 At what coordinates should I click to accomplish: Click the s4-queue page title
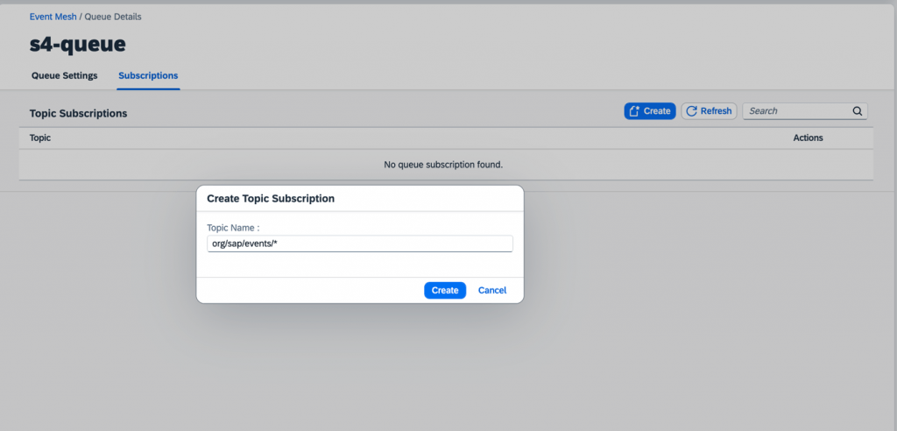(x=78, y=44)
